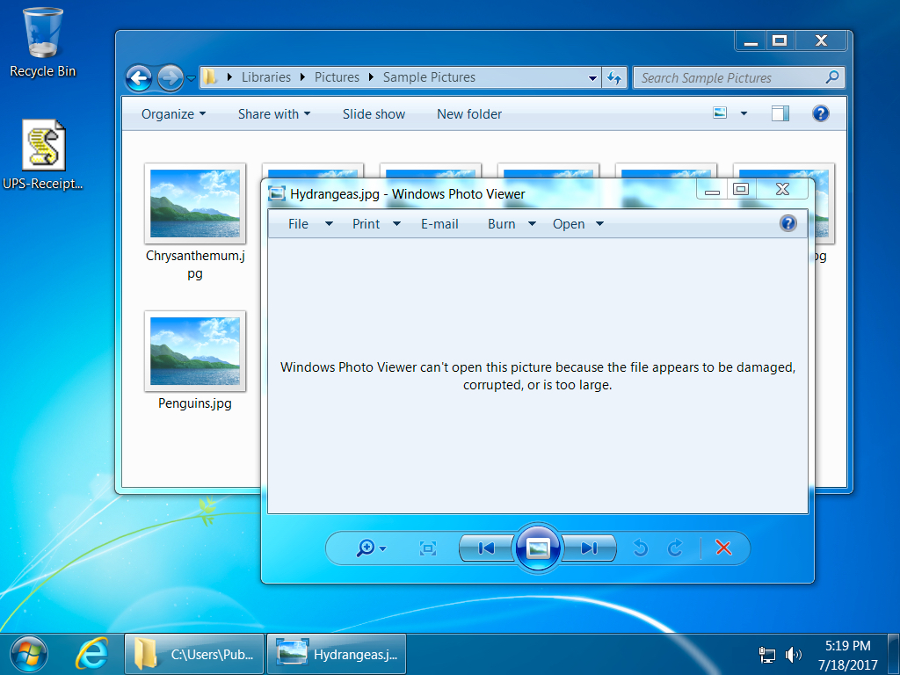
Task: Click the Penguins.jpg file name
Action: 195,403
